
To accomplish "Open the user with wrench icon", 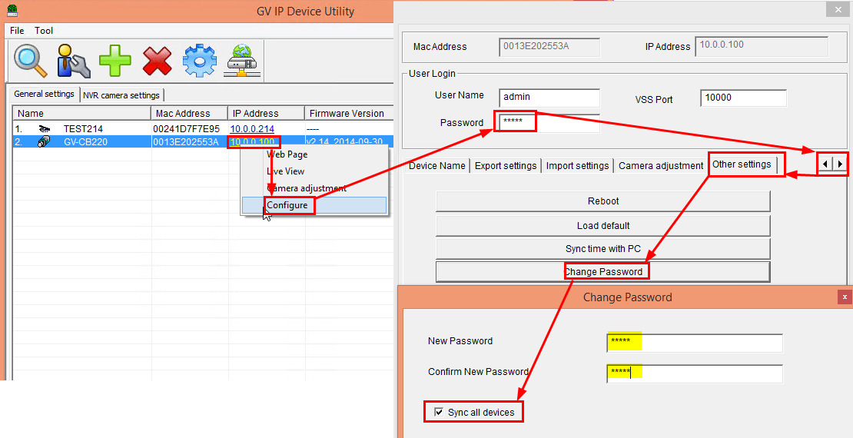I will 74,60.
